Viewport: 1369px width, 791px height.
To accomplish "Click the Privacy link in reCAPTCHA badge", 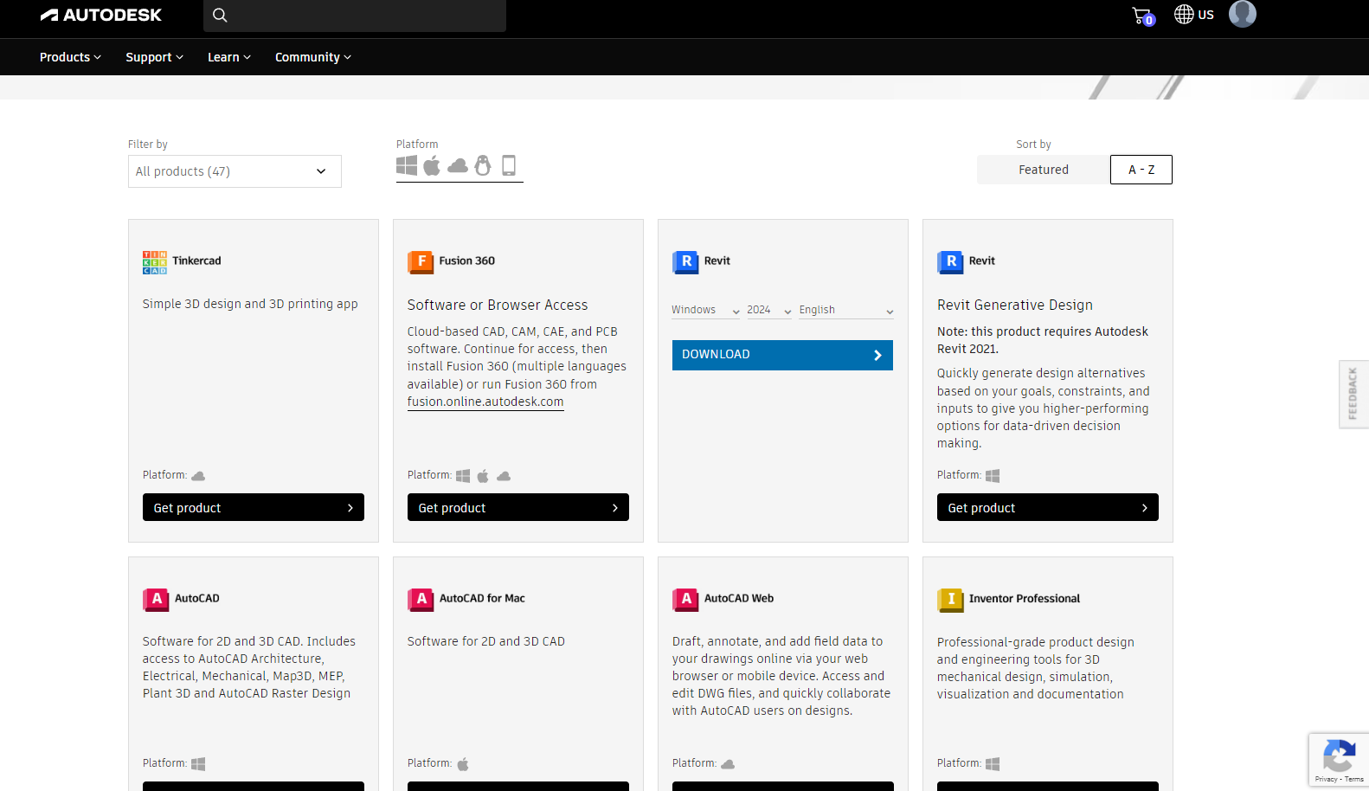I will (x=1326, y=779).
